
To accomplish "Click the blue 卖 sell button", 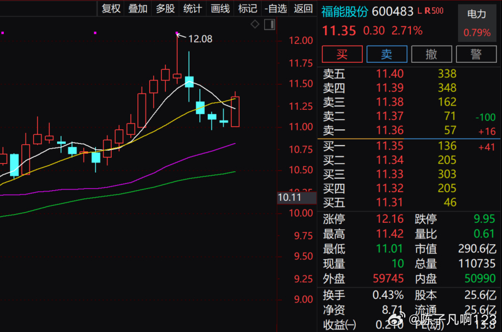I will click(387, 54).
